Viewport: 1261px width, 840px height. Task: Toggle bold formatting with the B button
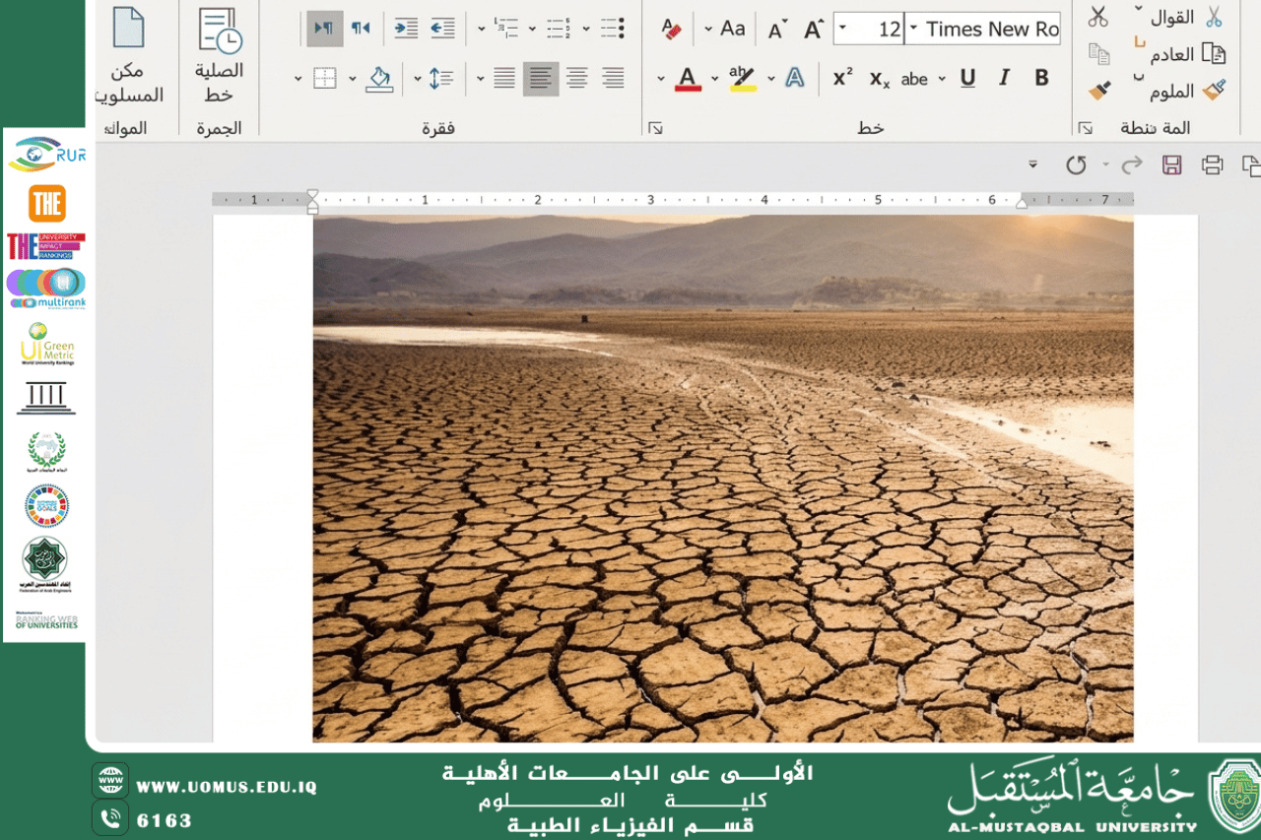point(1041,78)
